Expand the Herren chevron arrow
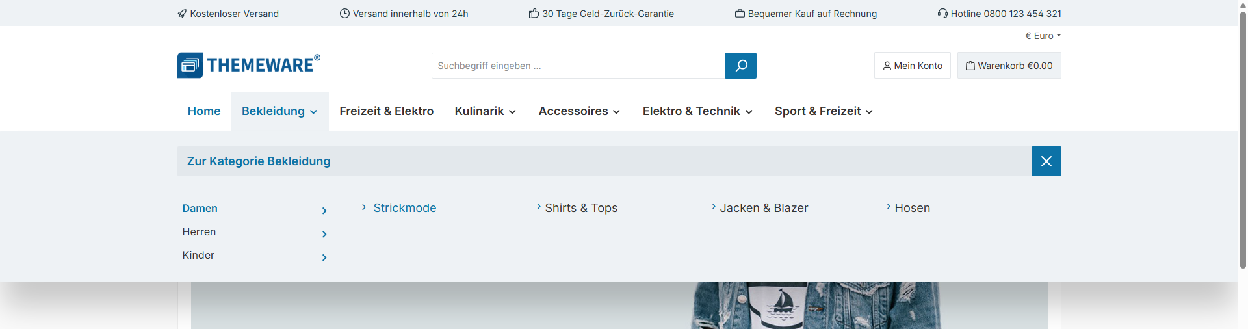 tap(324, 234)
